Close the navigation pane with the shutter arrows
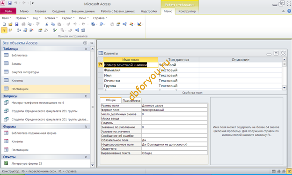This screenshot has width=292, height=175. (x=91, y=43)
